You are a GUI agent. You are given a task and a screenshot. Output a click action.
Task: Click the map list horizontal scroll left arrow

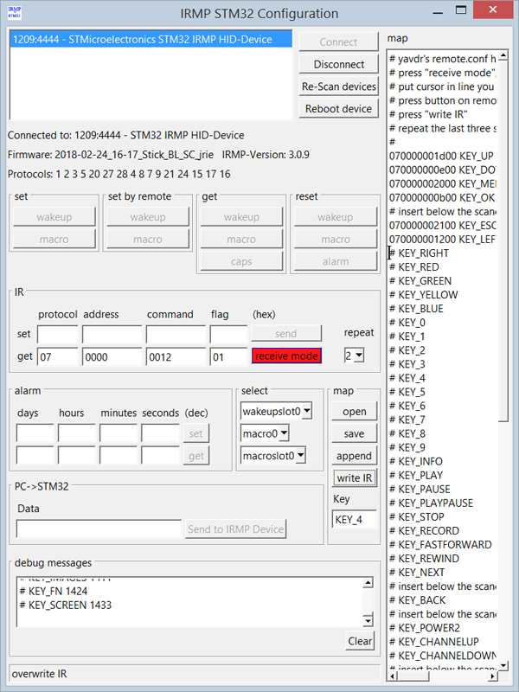coord(393,676)
